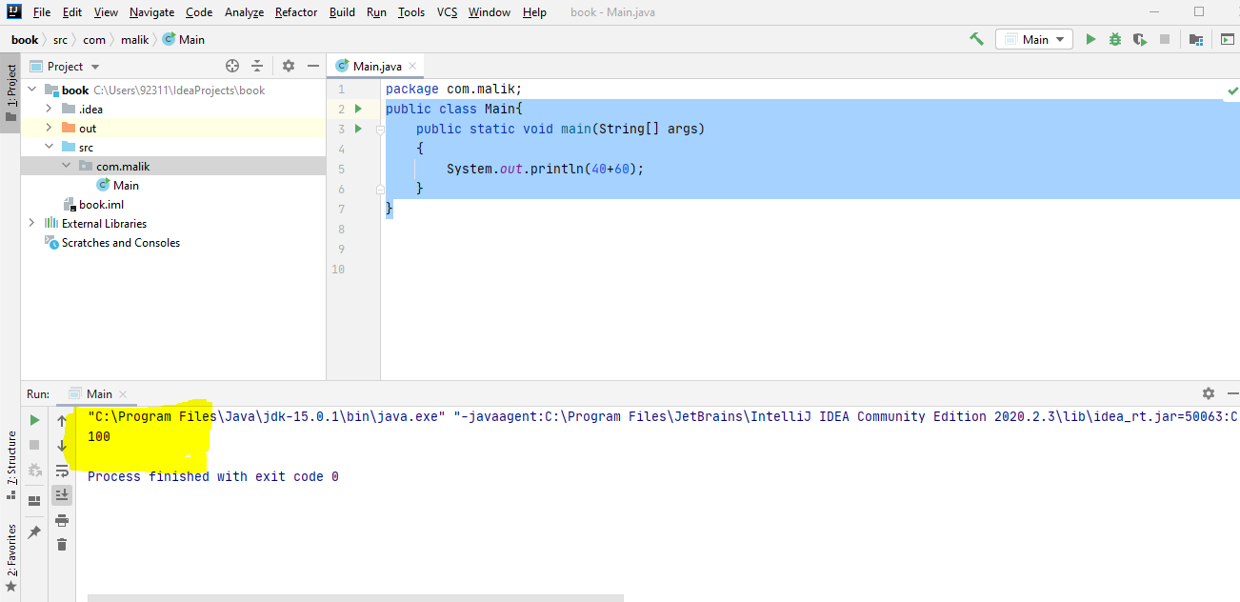The width and height of the screenshot is (1240, 602).
Task: Select target file in Project view with crosshair icon
Action: [231, 66]
